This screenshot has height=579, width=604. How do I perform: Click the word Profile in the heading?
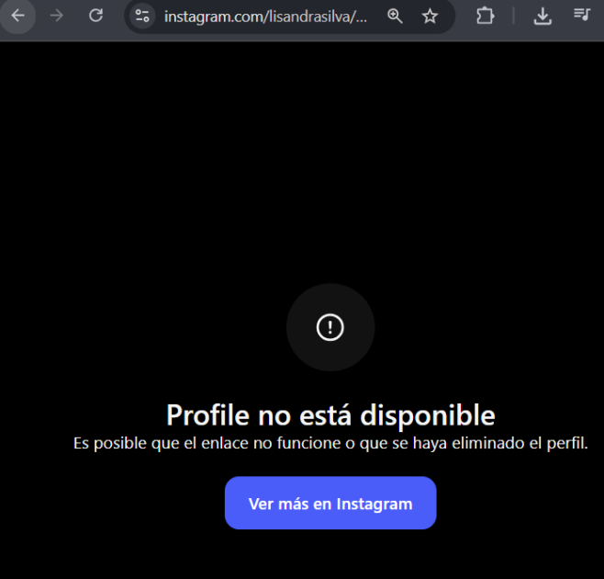pyautogui.click(x=207, y=415)
